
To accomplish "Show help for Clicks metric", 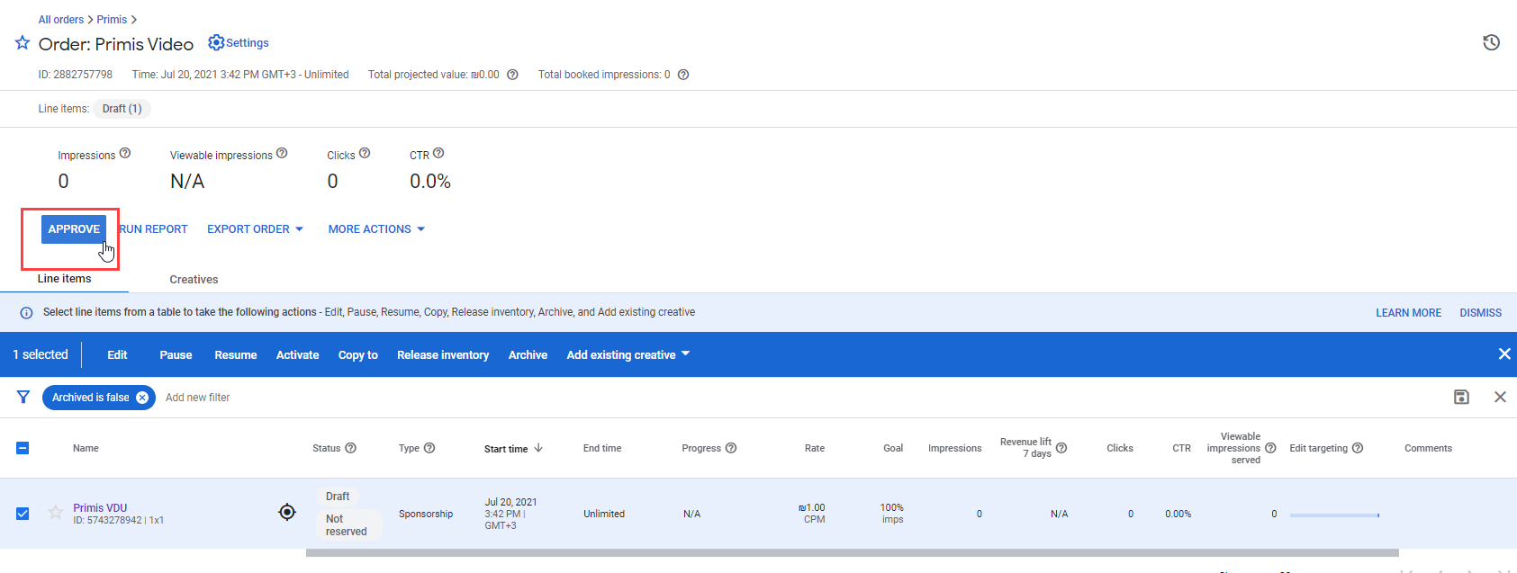I will [365, 153].
